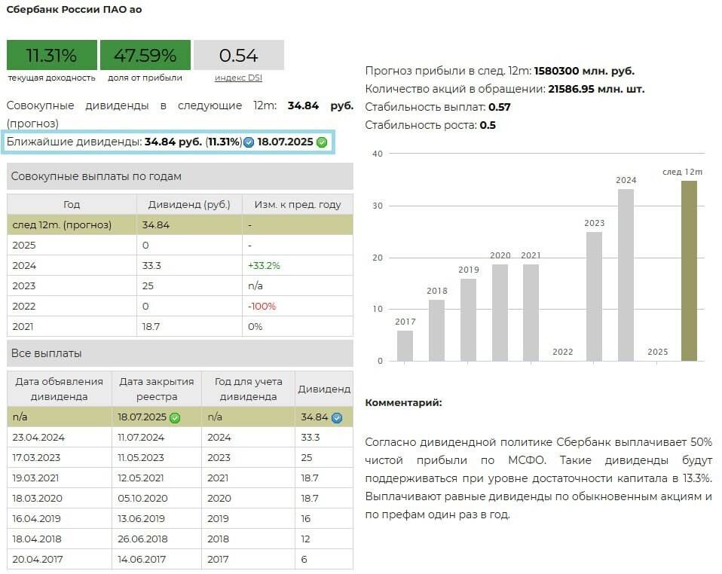Click the +33.2% change value for 2024
The height and width of the screenshot is (574, 722).
(x=263, y=266)
